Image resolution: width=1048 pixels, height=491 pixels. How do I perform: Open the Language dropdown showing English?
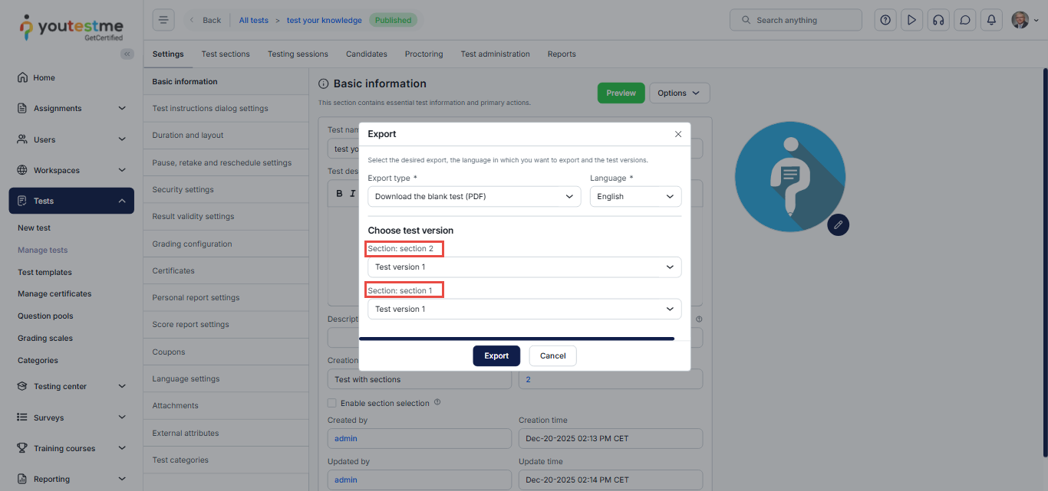pos(635,197)
